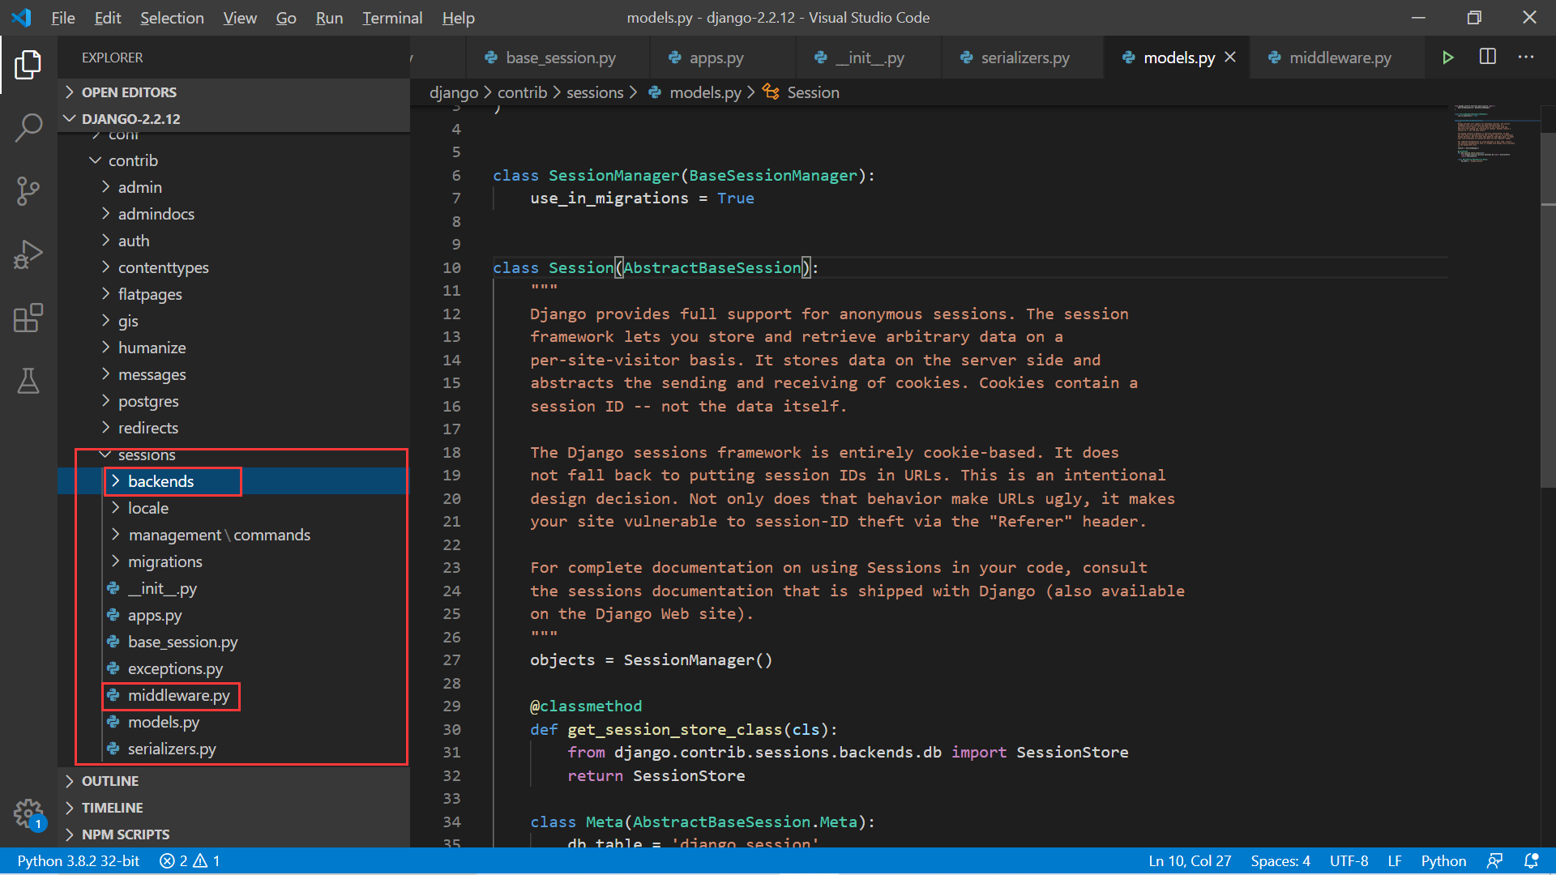
Task: Open the Source Control view icon
Action: pyautogui.click(x=28, y=191)
